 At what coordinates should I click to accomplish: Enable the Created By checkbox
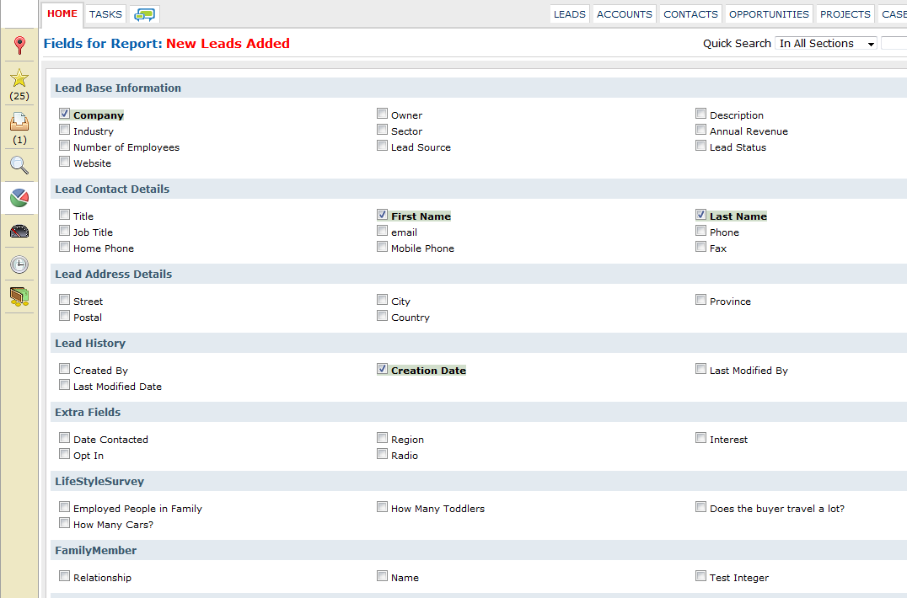[x=64, y=369]
